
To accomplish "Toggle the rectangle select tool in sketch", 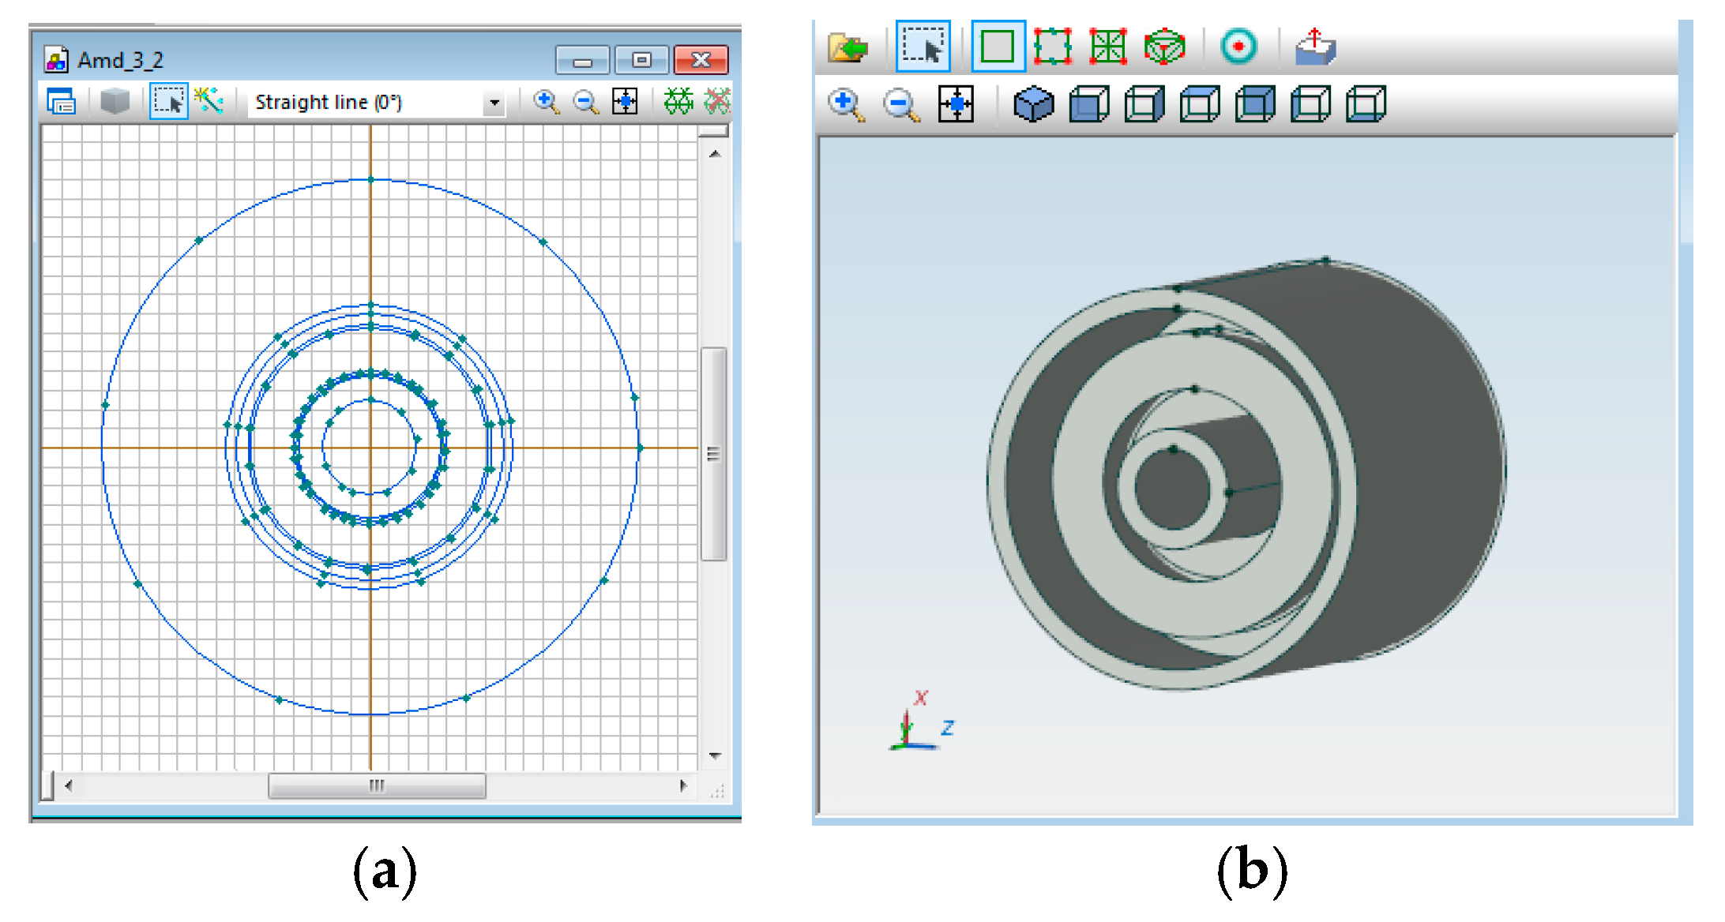I will click(168, 102).
